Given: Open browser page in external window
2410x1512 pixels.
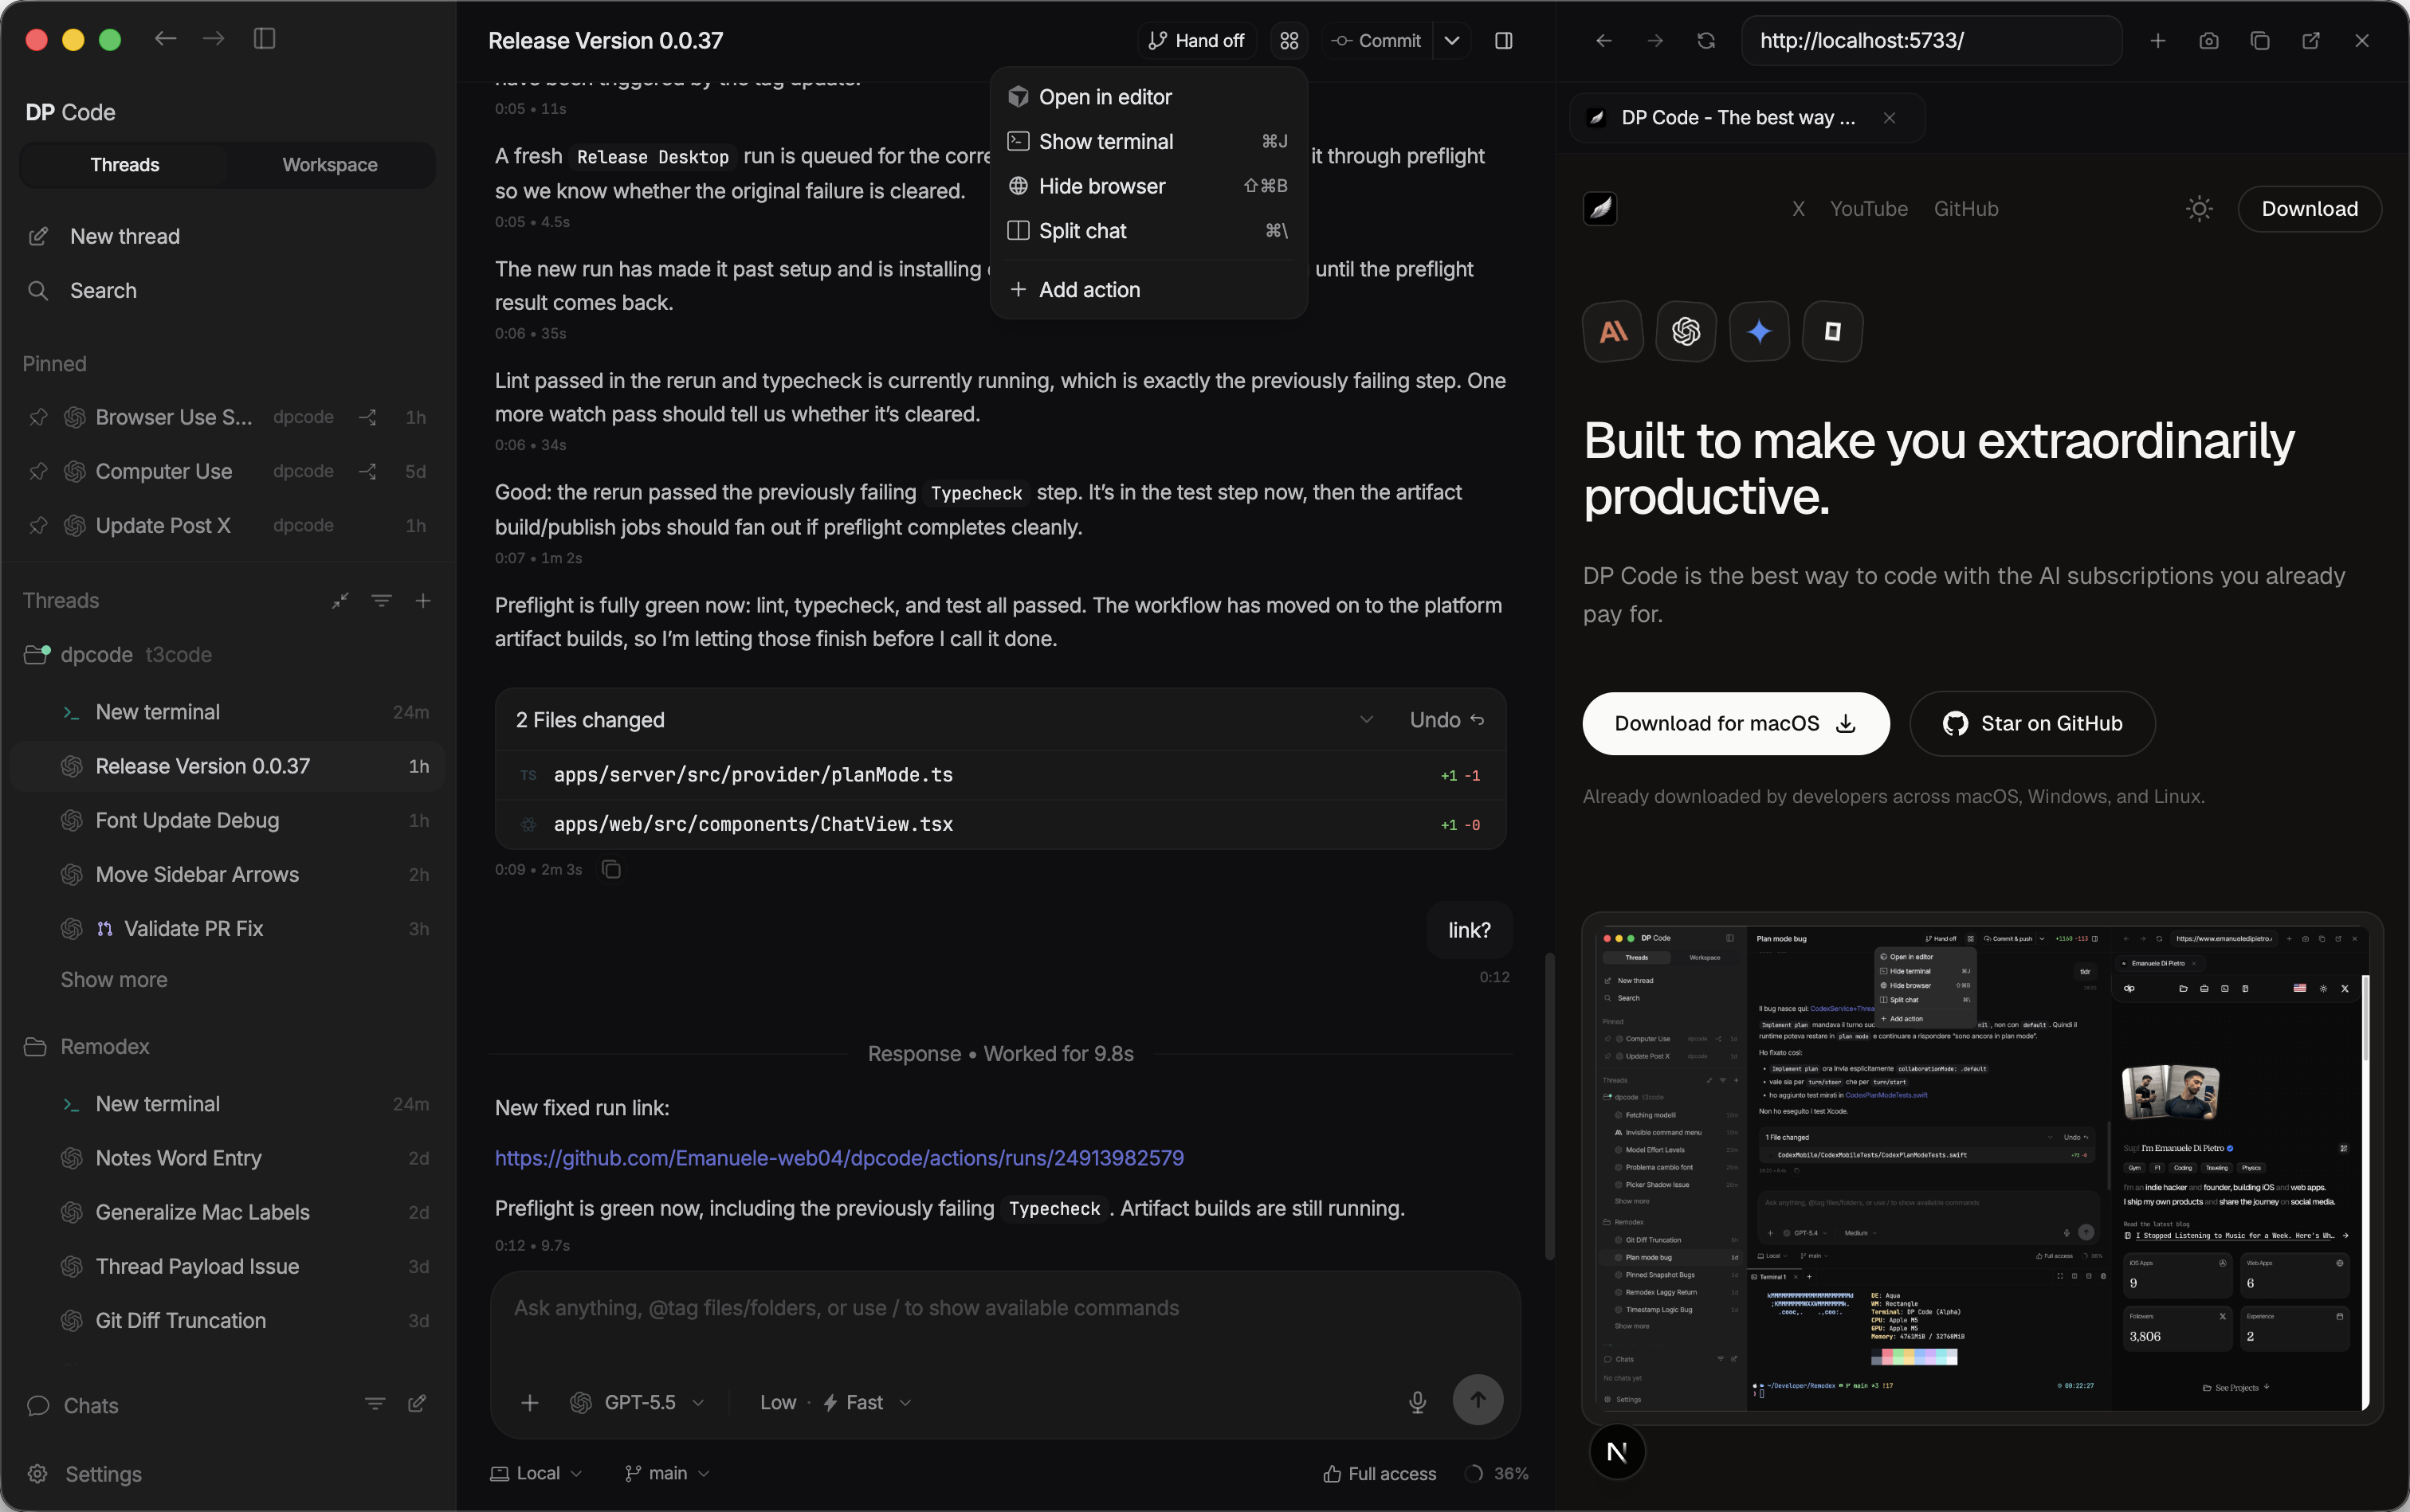Looking at the screenshot, I should click(2310, 40).
